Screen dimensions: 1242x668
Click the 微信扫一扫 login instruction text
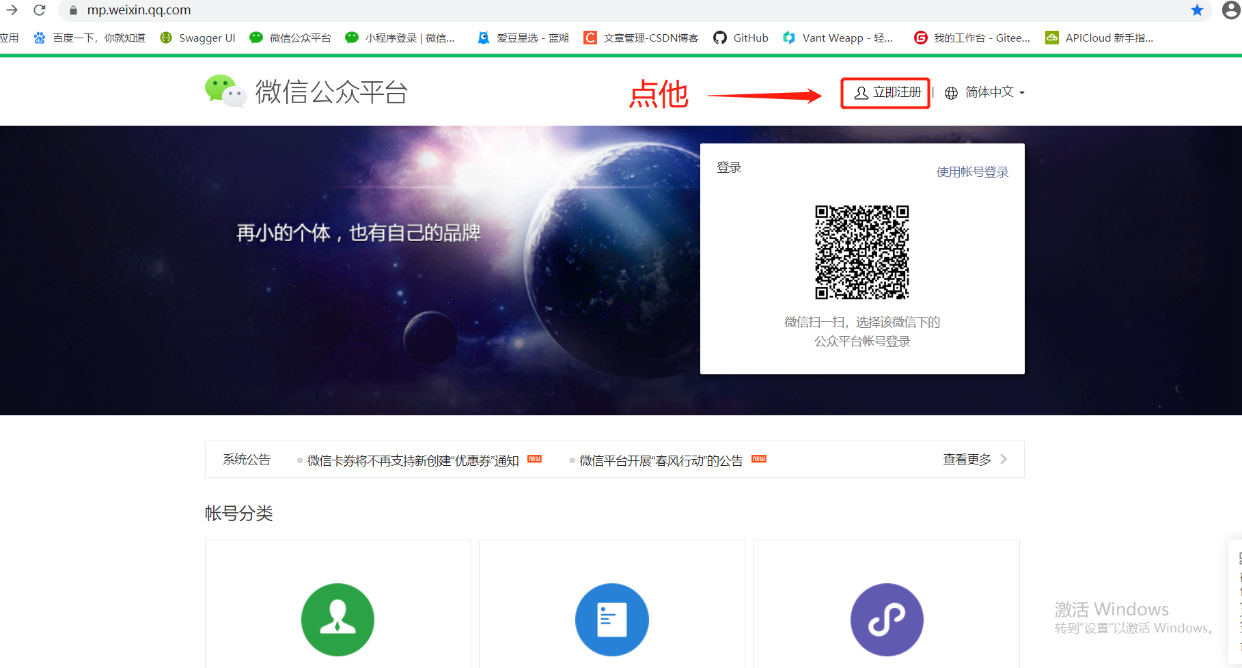tap(862, 331)
